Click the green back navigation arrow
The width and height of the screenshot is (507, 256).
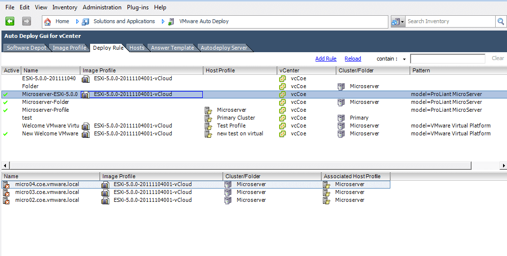(10, 21)
